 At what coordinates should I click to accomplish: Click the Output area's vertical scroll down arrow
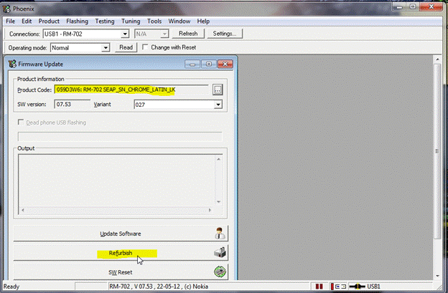(218, 202)
